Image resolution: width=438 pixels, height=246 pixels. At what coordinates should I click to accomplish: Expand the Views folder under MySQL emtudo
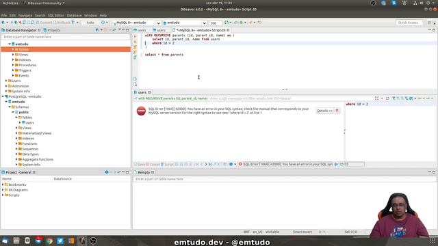(x=13, y=55)
